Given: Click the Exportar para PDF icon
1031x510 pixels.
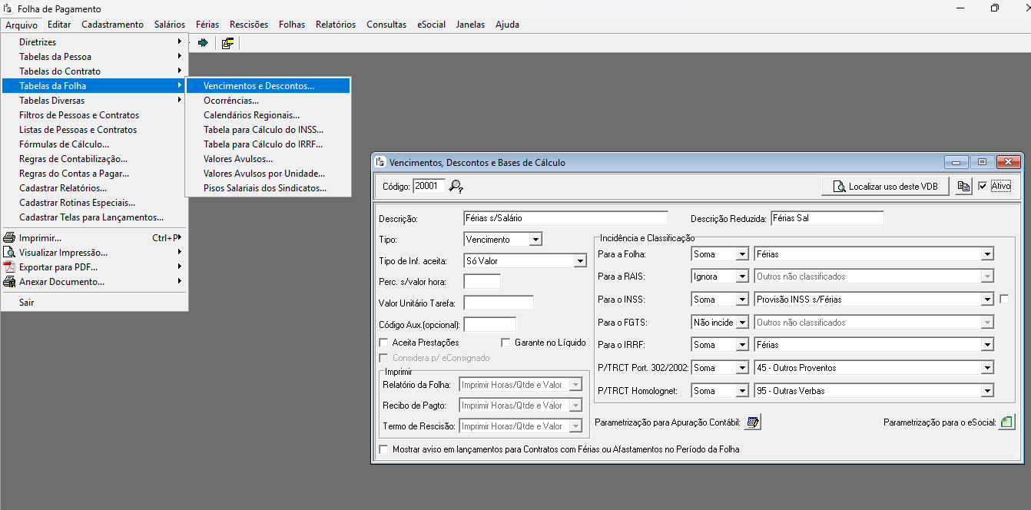Looking at the screenshot, I should tap(9, 267).
